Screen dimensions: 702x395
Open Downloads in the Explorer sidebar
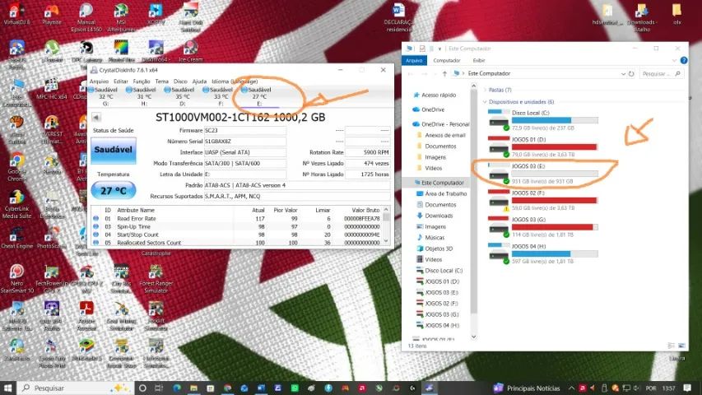(x=435, y=216)
